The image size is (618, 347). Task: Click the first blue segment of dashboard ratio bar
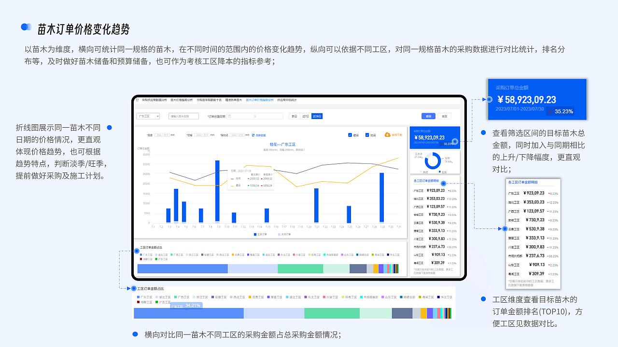point(183,268)
